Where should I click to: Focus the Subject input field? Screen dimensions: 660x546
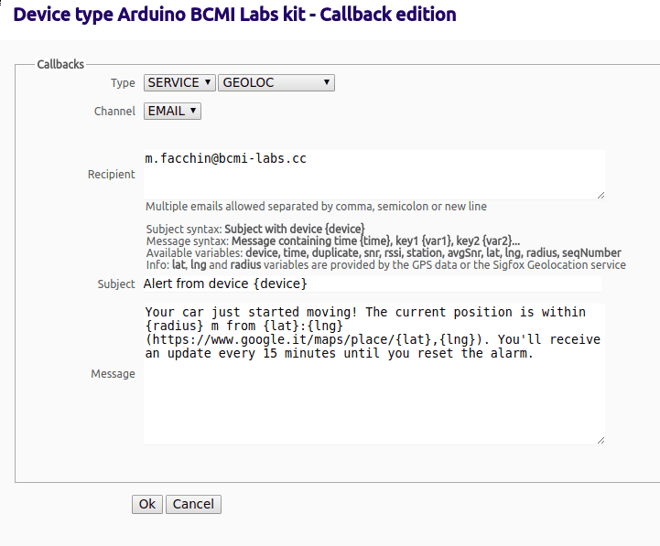372,284
